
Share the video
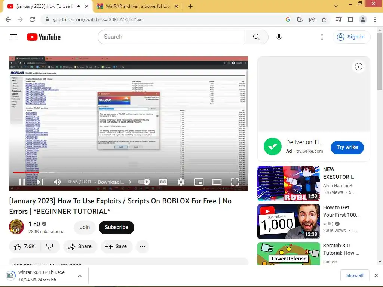[x=80, y=247]
